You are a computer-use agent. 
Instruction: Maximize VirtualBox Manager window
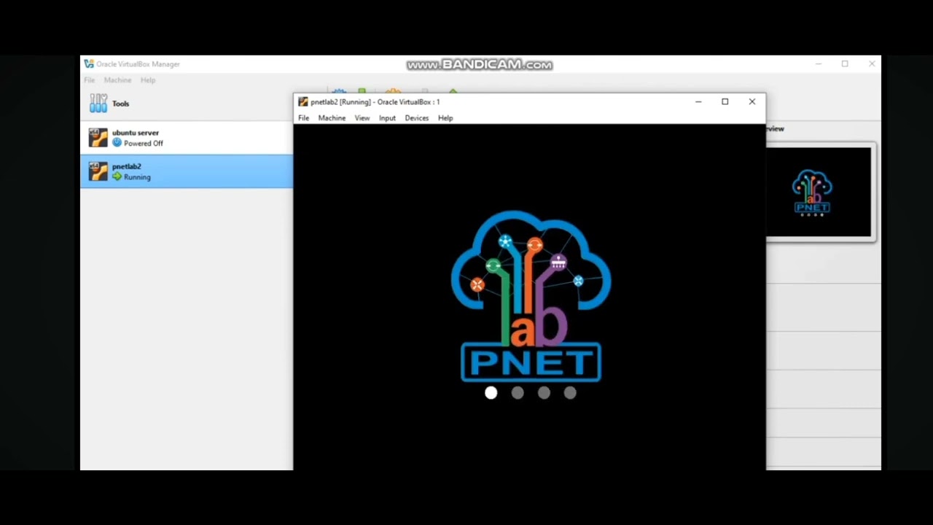tap(845, 64)
